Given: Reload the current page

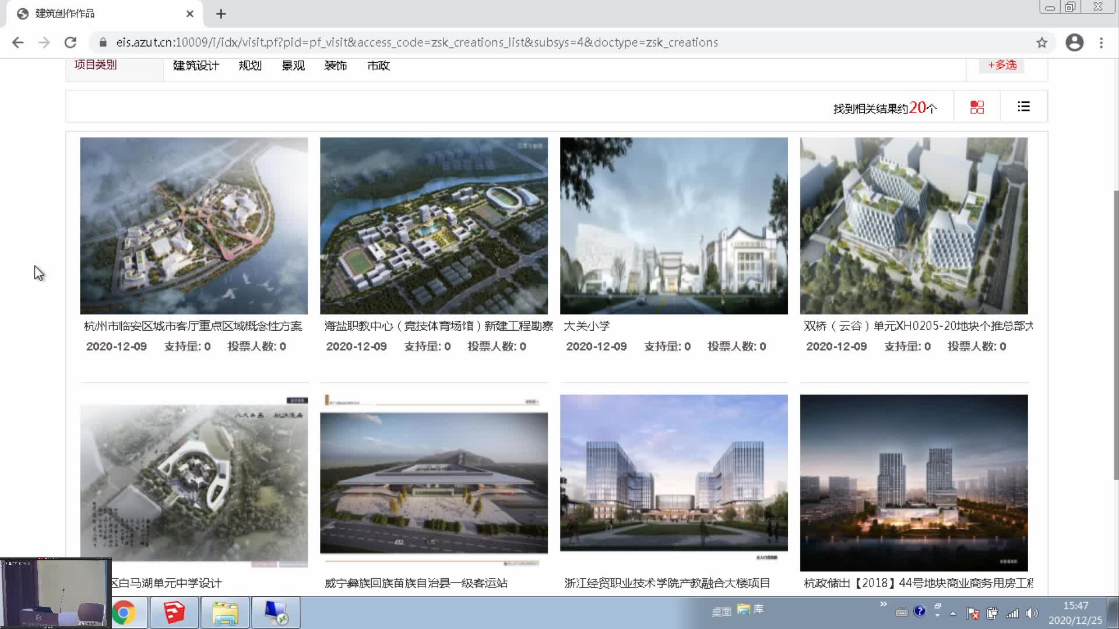Looking at the screenshot, I should pyautogui.click(x=71, y=43).
